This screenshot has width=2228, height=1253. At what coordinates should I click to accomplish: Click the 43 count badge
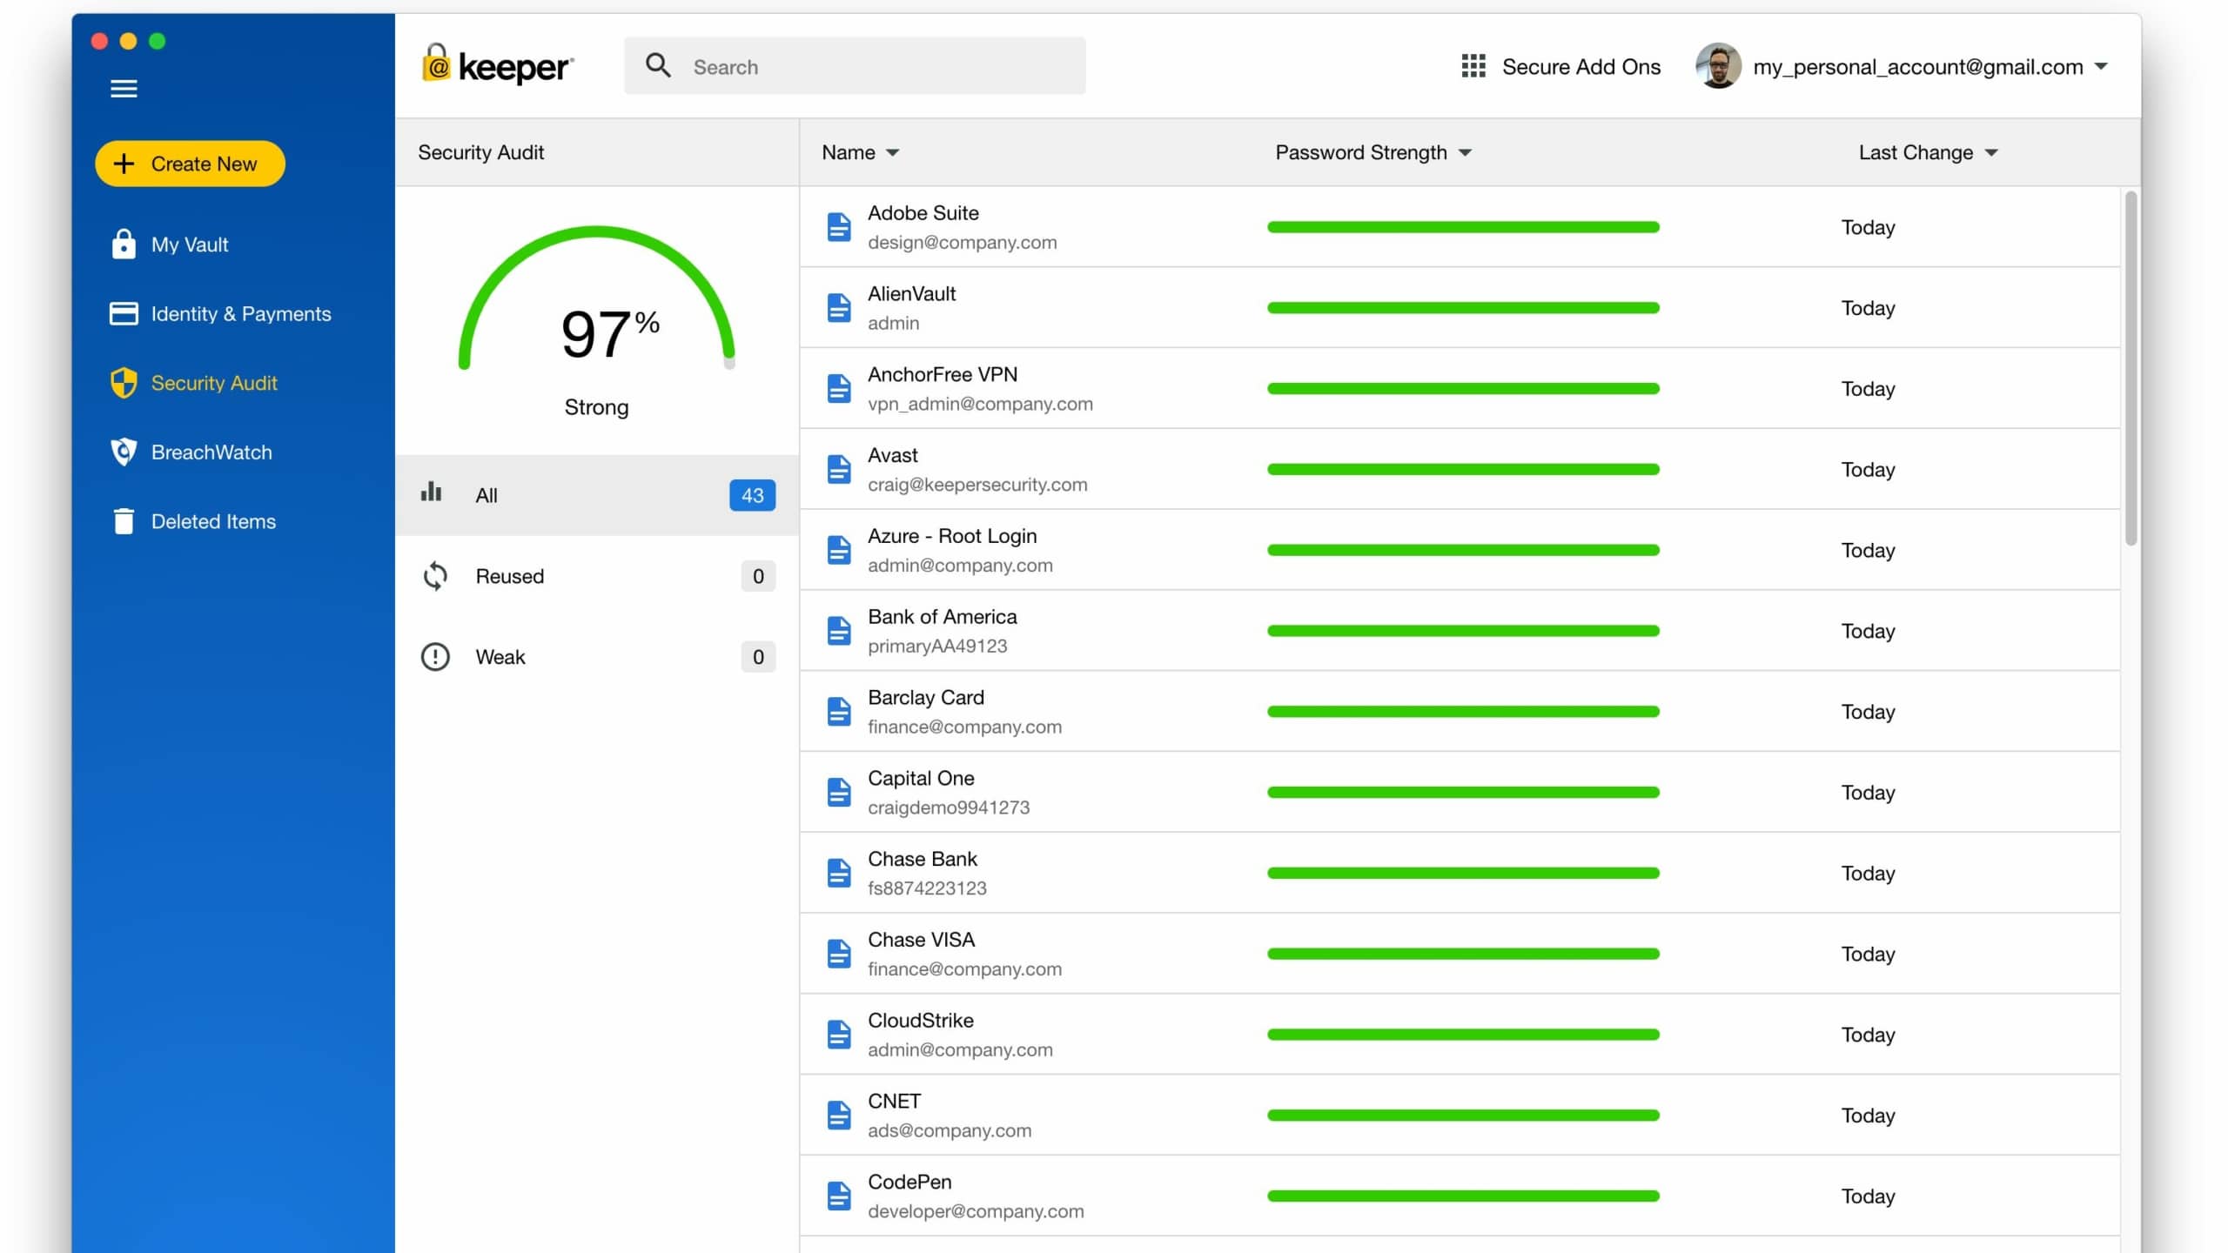[x=752, y=495]
